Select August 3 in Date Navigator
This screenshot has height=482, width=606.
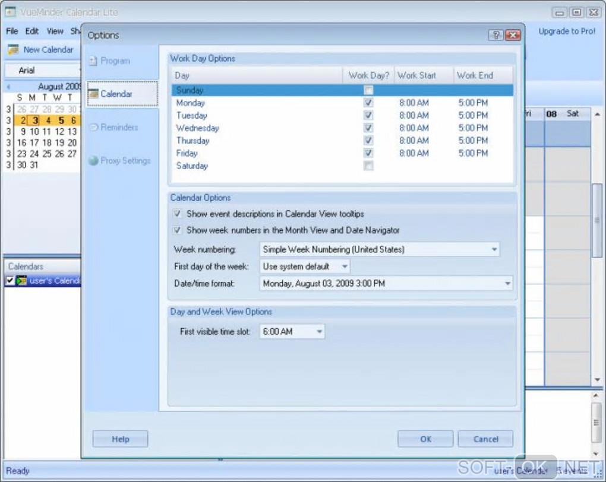click(x=35, y=120)
